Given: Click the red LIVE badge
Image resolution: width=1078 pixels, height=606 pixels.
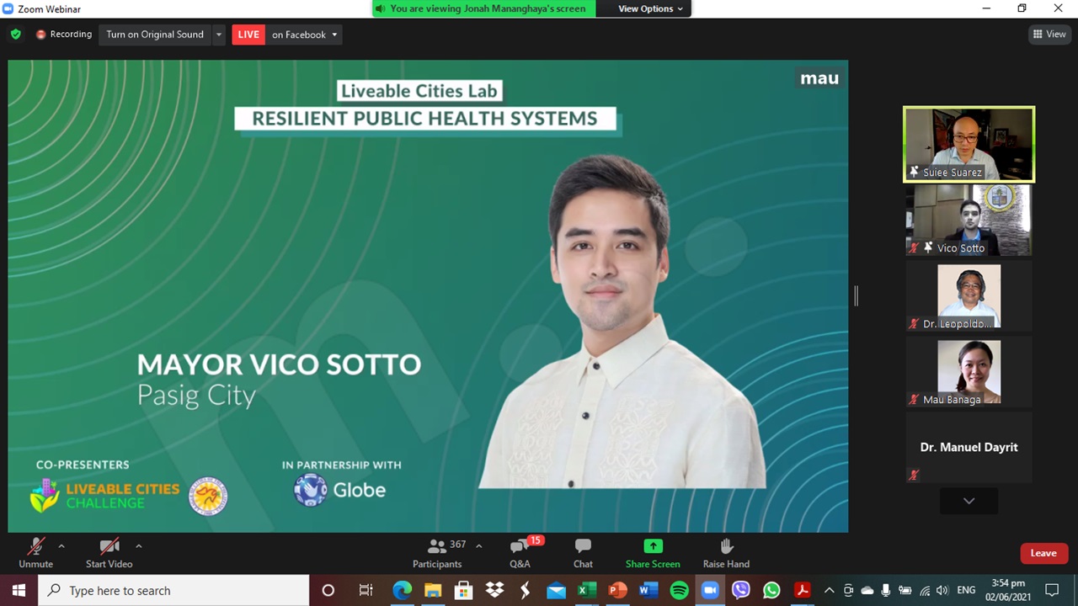Looking at the screenshot, I should [x=248, y=35].
